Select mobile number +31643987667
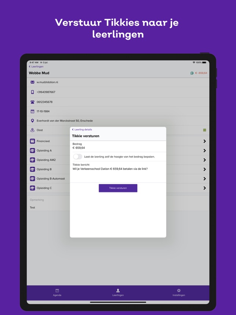 (x=46, y=92)
